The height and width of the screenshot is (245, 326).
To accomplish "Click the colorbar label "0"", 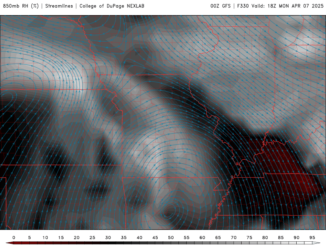I will click(x=14, y=238).
